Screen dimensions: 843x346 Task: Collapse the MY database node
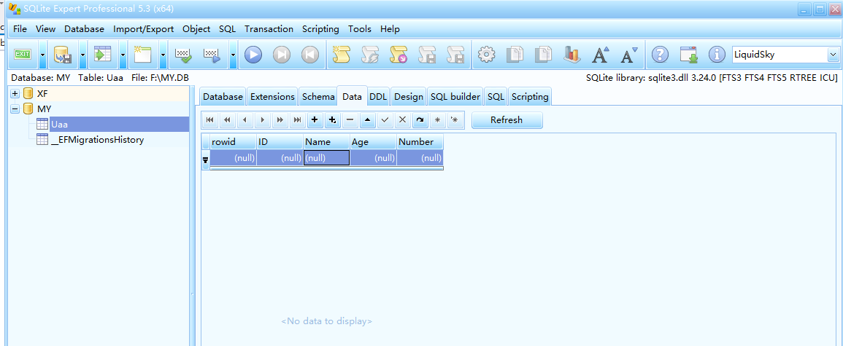point(15,109)
